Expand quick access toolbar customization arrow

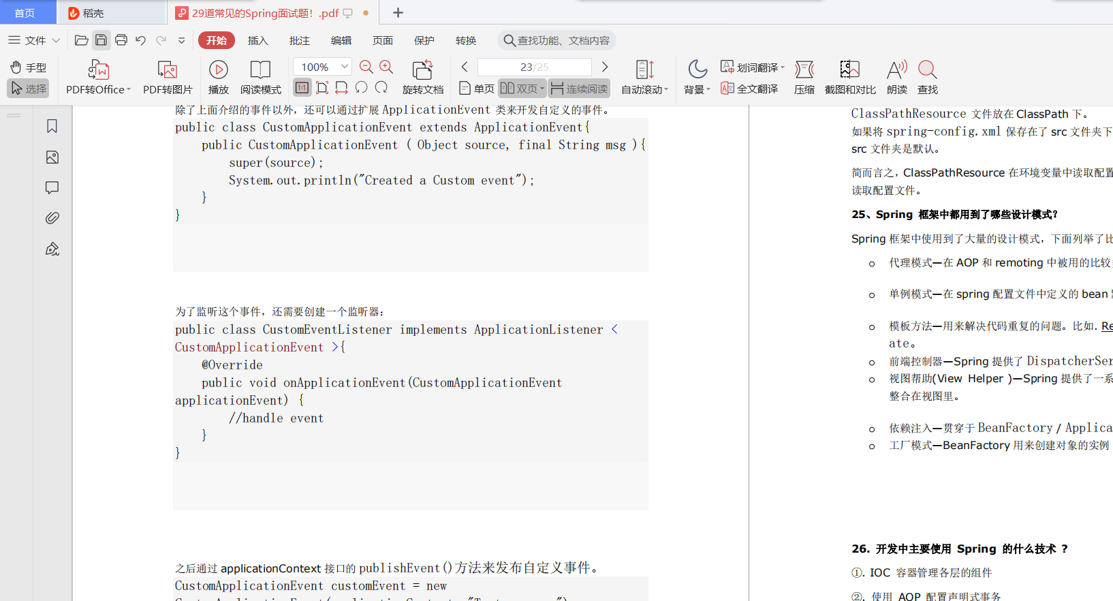pos(182,40)
